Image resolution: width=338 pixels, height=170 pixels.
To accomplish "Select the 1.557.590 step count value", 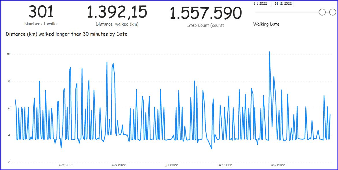I will coord(206,13).
